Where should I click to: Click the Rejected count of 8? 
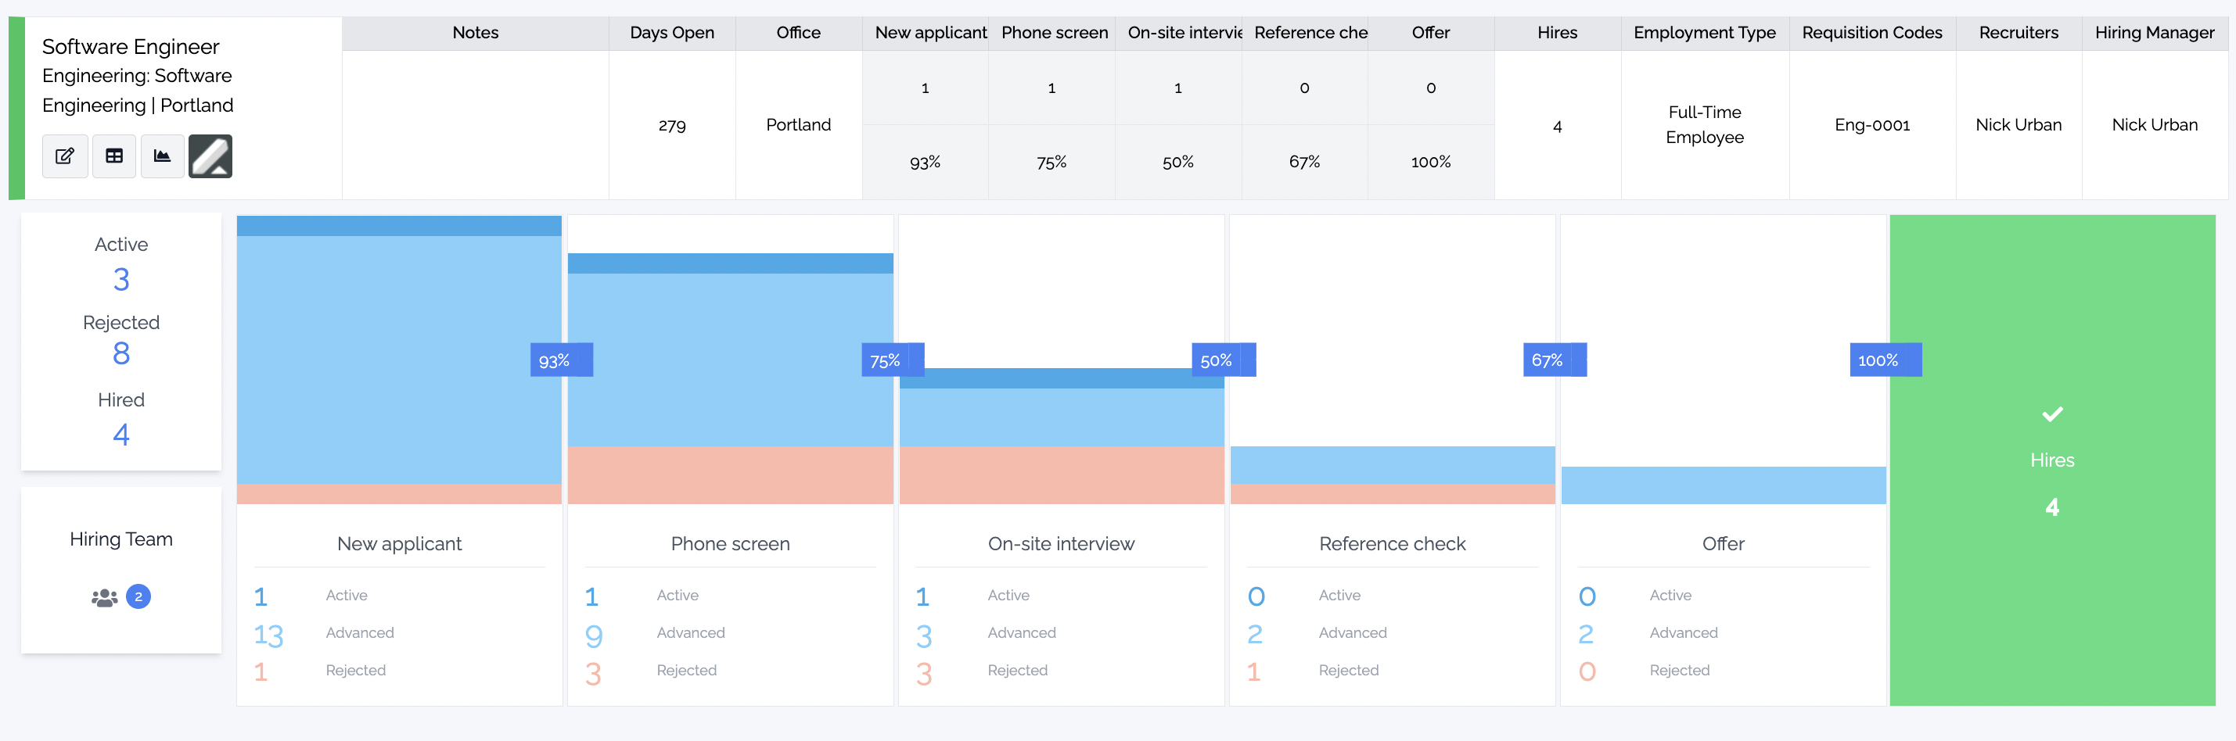coord(120,353)
